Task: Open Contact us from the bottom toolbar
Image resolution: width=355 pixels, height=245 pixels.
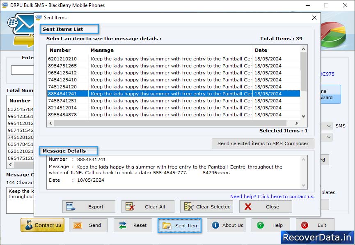Action: pos(43,225)
